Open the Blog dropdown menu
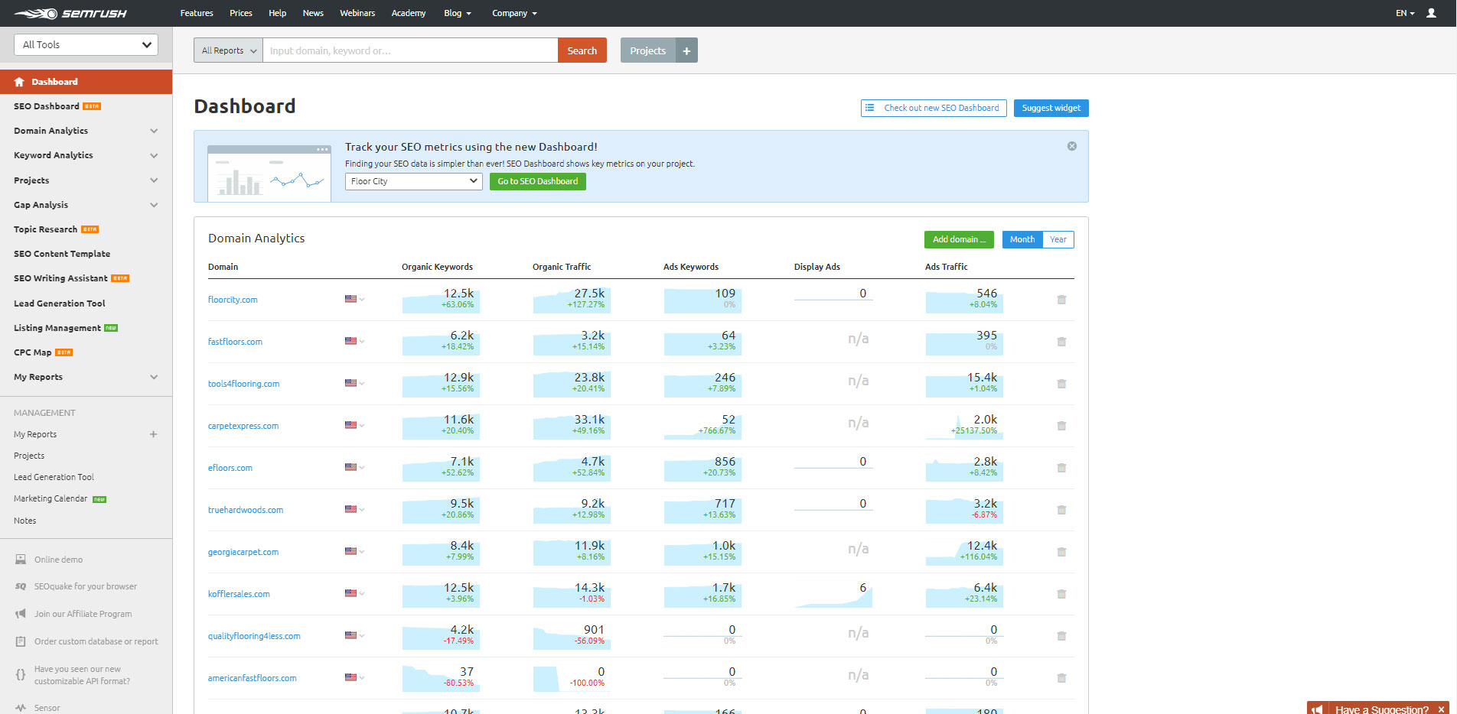 coord(458,13)
